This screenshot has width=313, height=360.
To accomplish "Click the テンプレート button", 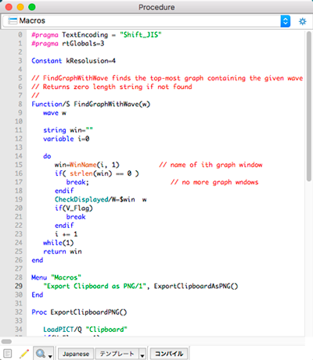I will [x=117, y=354].
